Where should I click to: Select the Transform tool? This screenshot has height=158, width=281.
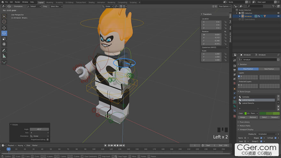pos(4,44)
